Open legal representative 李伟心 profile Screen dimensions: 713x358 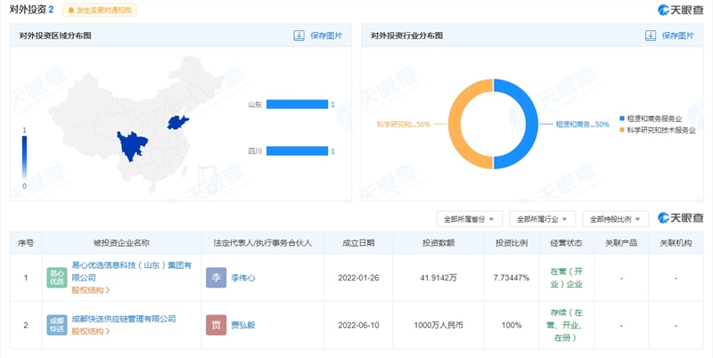click(243, 278)
